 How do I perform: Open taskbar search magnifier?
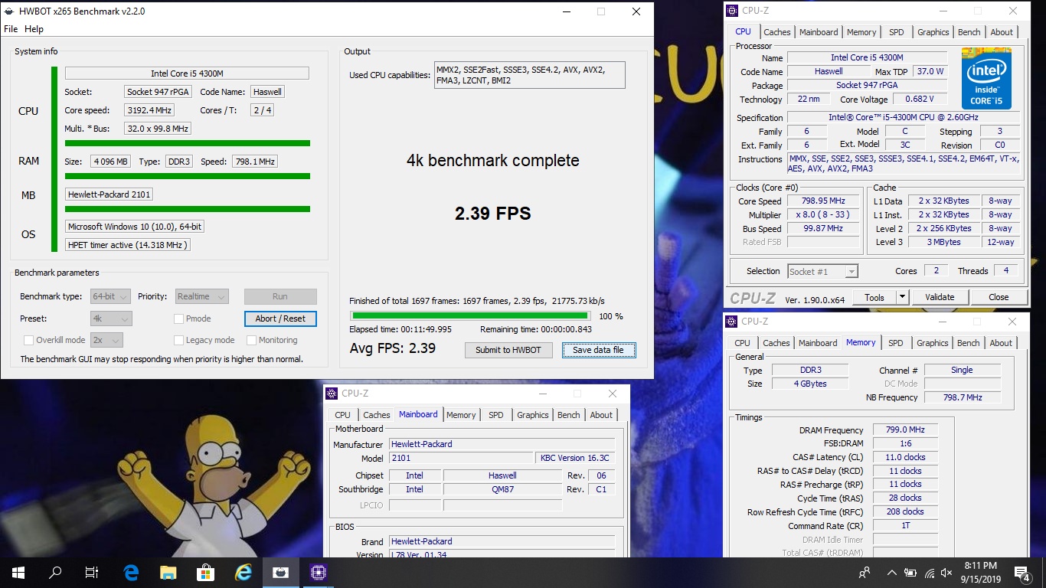click(55, 572)
